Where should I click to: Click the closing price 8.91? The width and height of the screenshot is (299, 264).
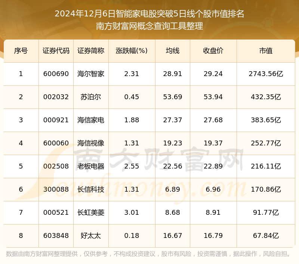213,213
